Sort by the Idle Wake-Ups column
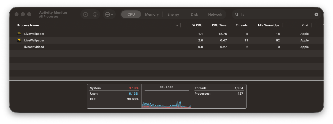The width and height of the screenshot is (333, 124). pyautogui.click(x=269, y=25)
